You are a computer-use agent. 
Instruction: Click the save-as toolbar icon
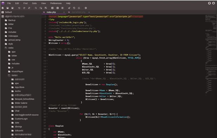click(12, 8)
